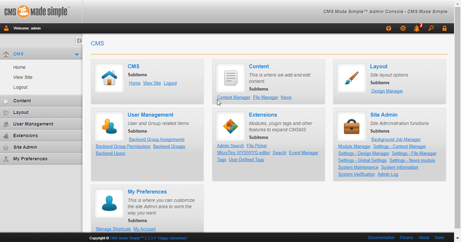This screenshot has width=461, height=242.
Task: Open Backend Group Assignments link
Action: (156, 139)
